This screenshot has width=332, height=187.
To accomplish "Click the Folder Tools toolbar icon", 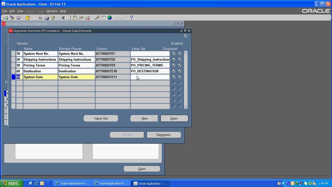I will pos(122,18).
